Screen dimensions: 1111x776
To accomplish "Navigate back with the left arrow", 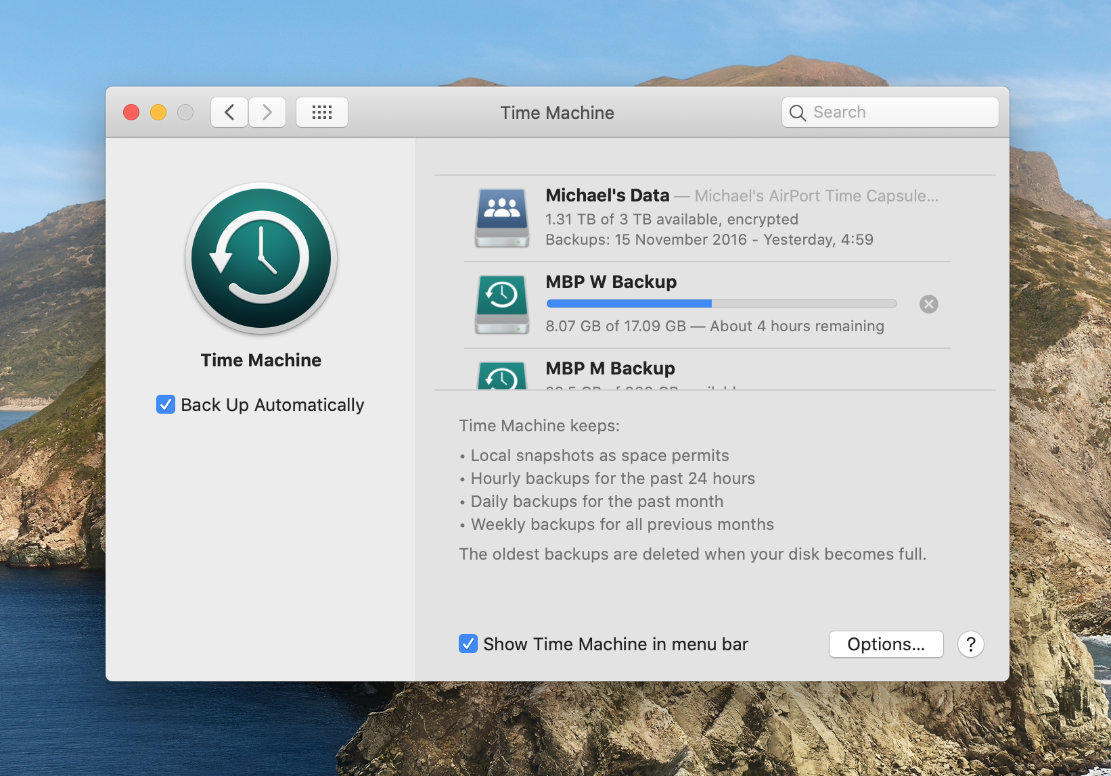I will point(229,112).
